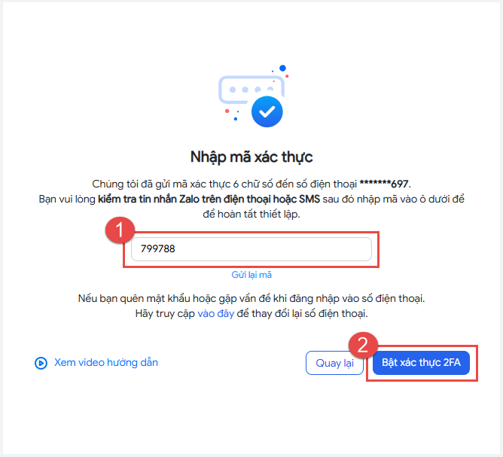Viewport: 503px width, 457px height.
Task: Click the red dot left of checkmark badge
Action: [227, 111]
